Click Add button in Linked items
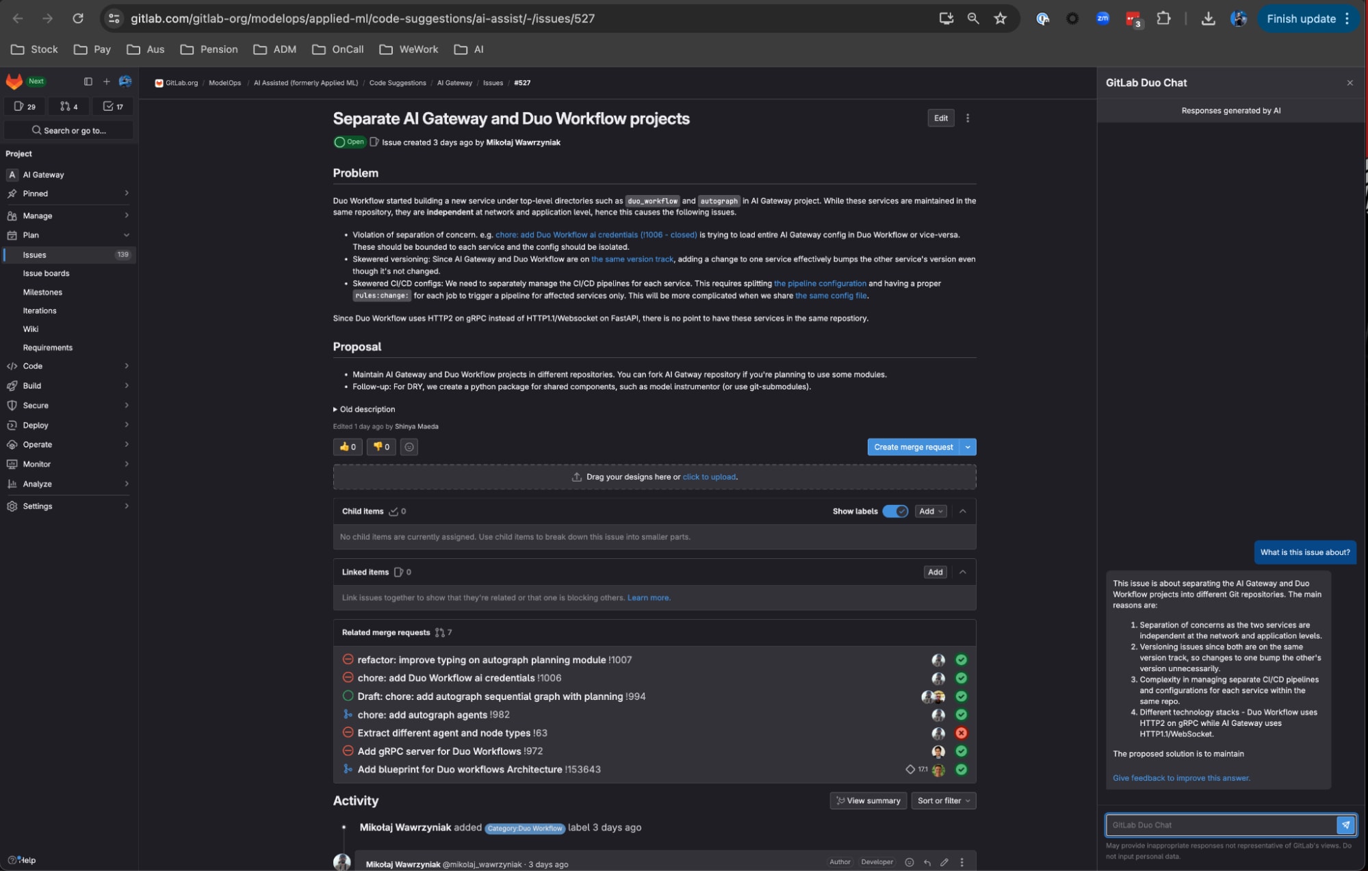This screenshot has width=1368, height=871. [x=935, y=572]
